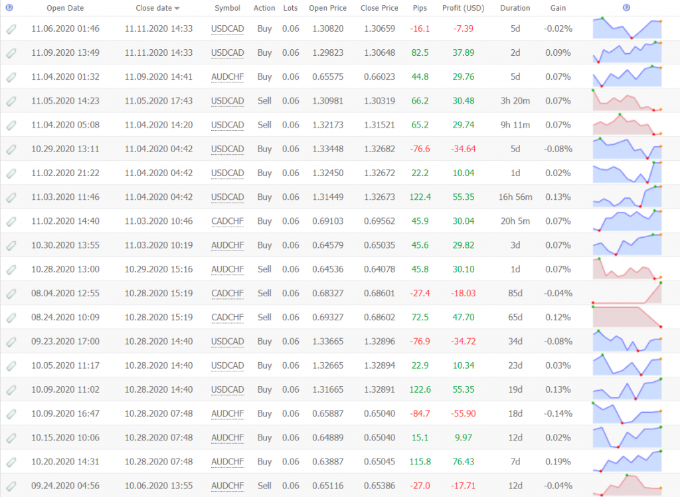Sort table by Open Date column

(65, 9)
